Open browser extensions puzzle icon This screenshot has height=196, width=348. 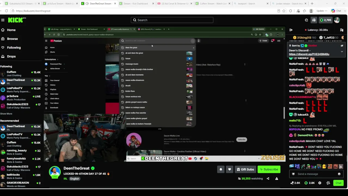291,11
